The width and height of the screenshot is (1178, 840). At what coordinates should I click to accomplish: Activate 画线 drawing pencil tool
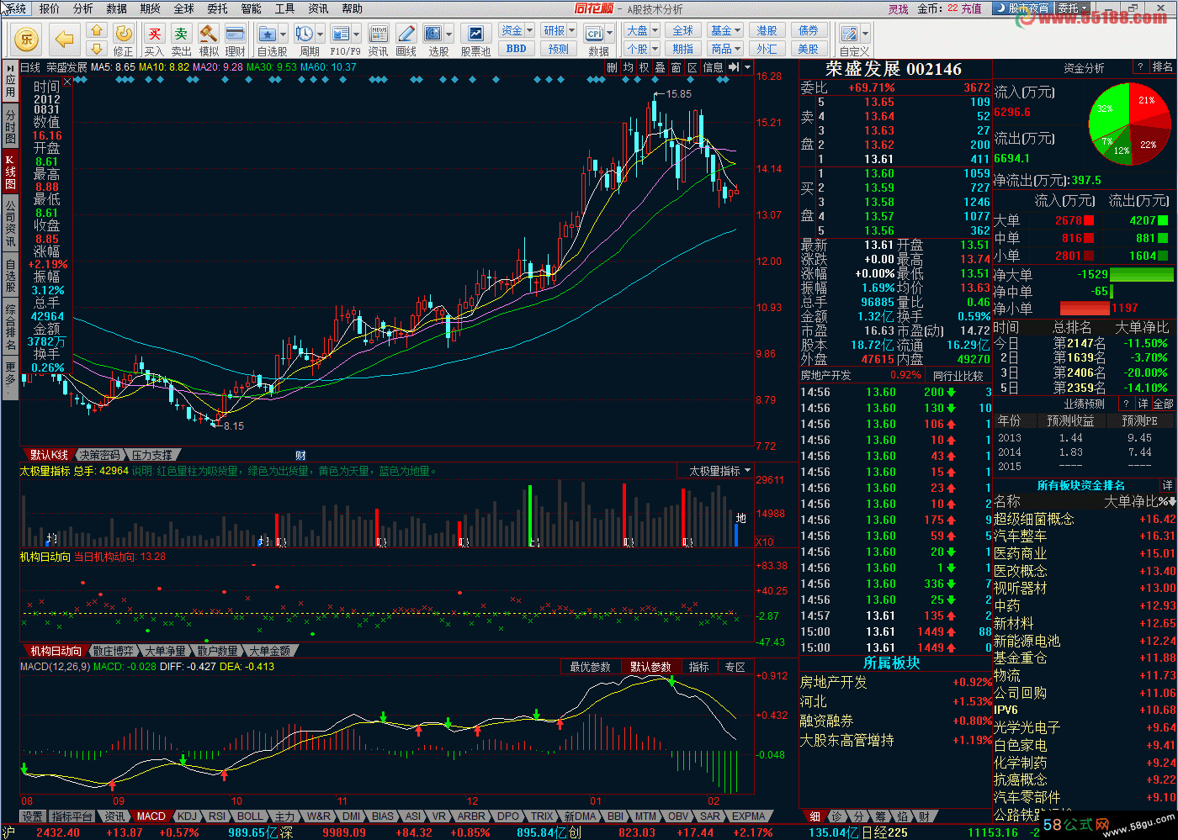point(406,34)
